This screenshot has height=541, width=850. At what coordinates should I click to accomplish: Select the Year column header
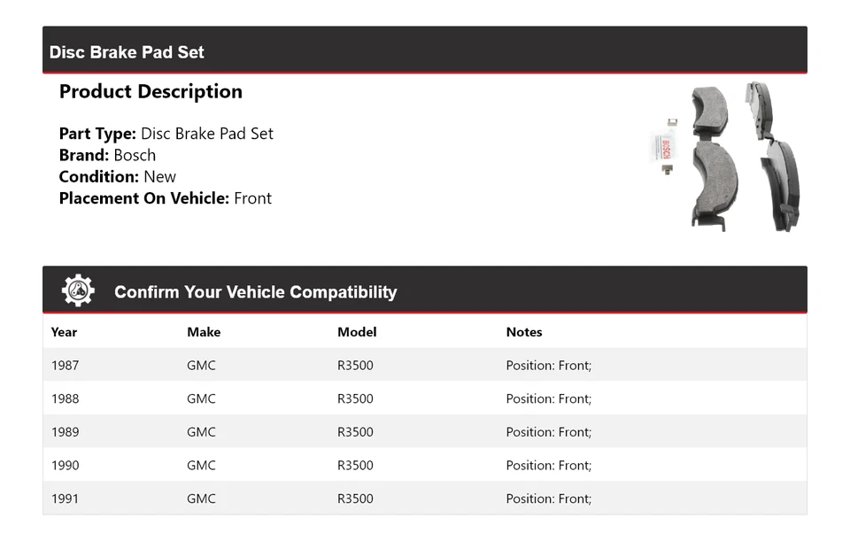(64, 332)
